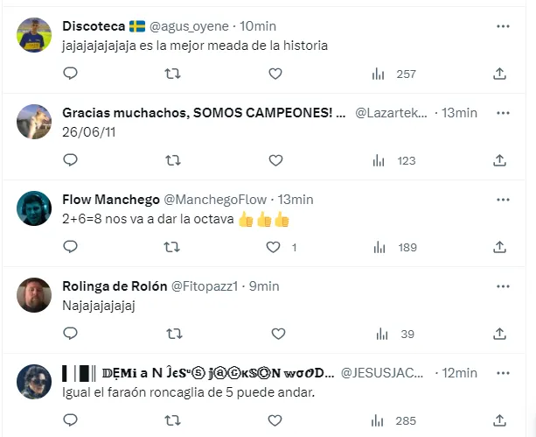Retweet Discoteca's meada tweet
This screenshot has width=536, height=437.
pos(173,74)
